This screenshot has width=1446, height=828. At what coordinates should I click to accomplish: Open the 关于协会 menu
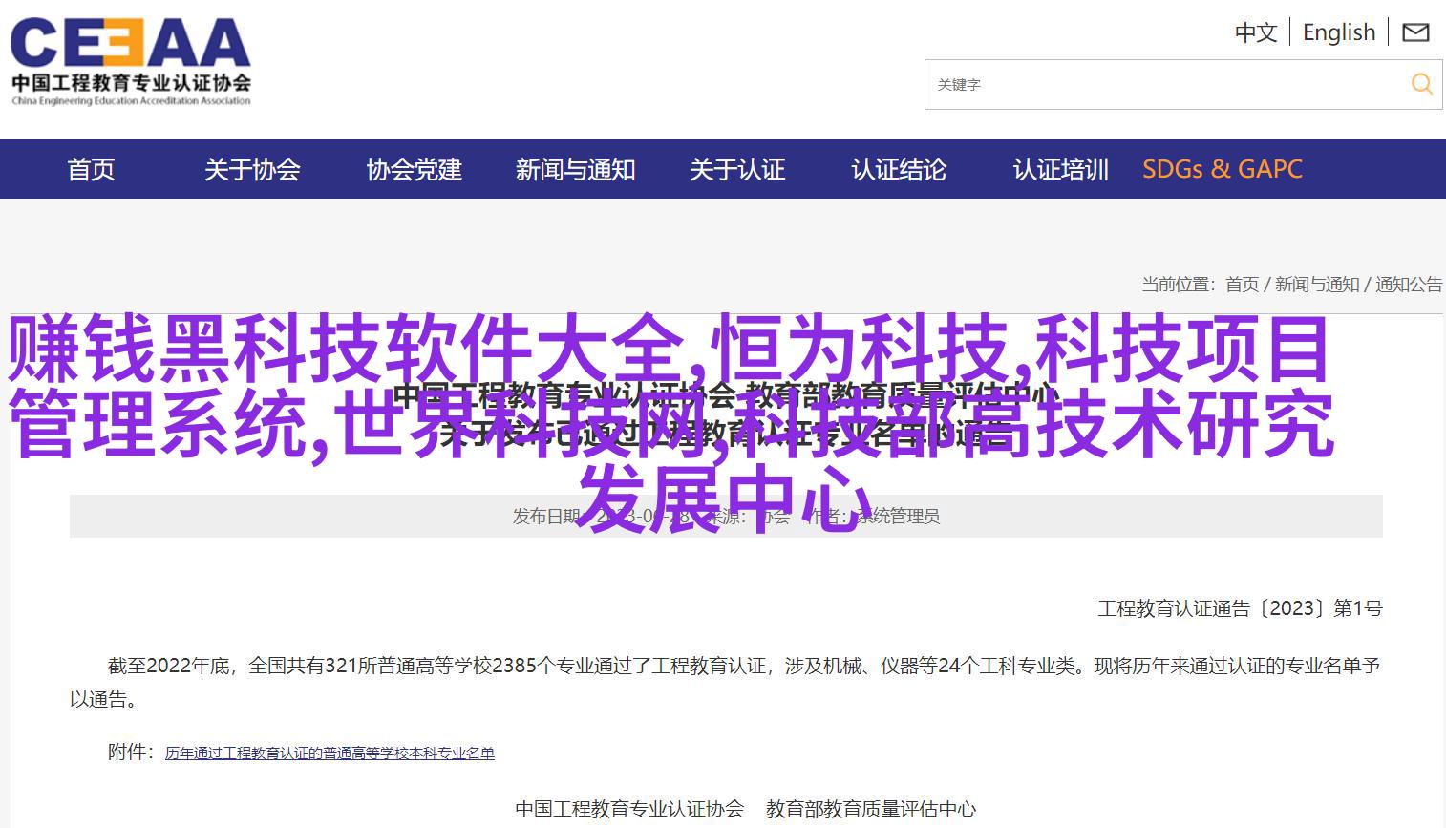click(x=252, y=169)
